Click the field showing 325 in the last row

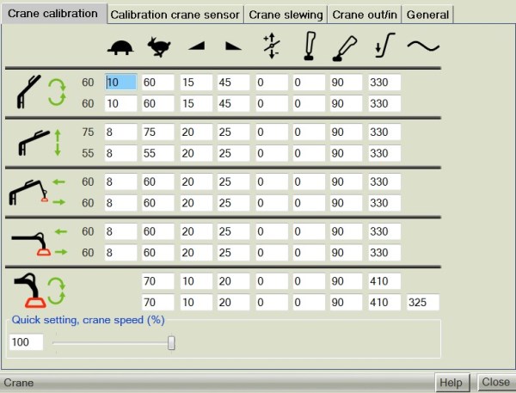point(421,303)
